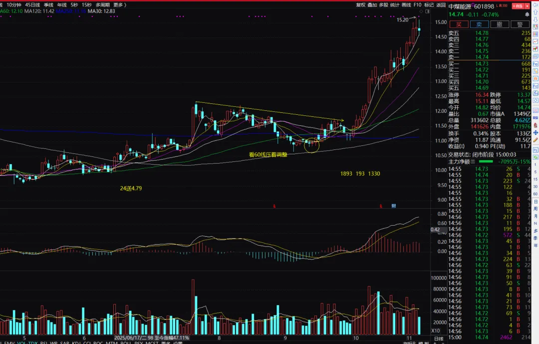Select the 5秒 period tab
Screen dimensions: 539x344
[74, 5]
